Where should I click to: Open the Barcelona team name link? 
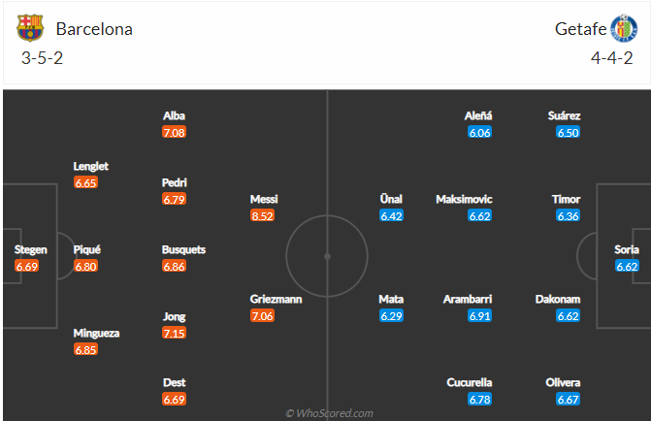[x=94, y=29]
